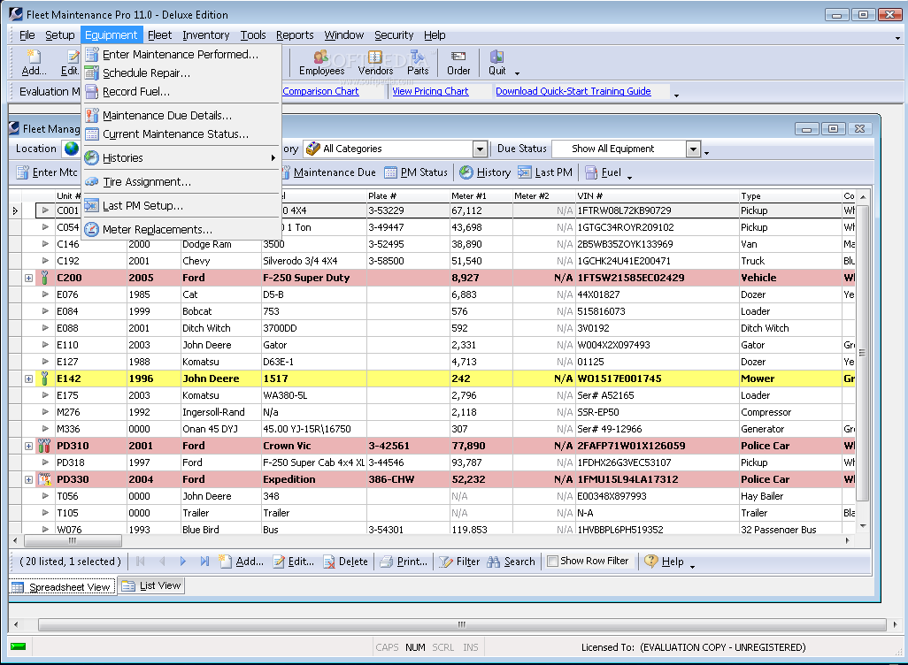The height and width of the screenshot is (665, 908).
Task: Click the main window horizontal scrollbar
Action: point(462,624)
